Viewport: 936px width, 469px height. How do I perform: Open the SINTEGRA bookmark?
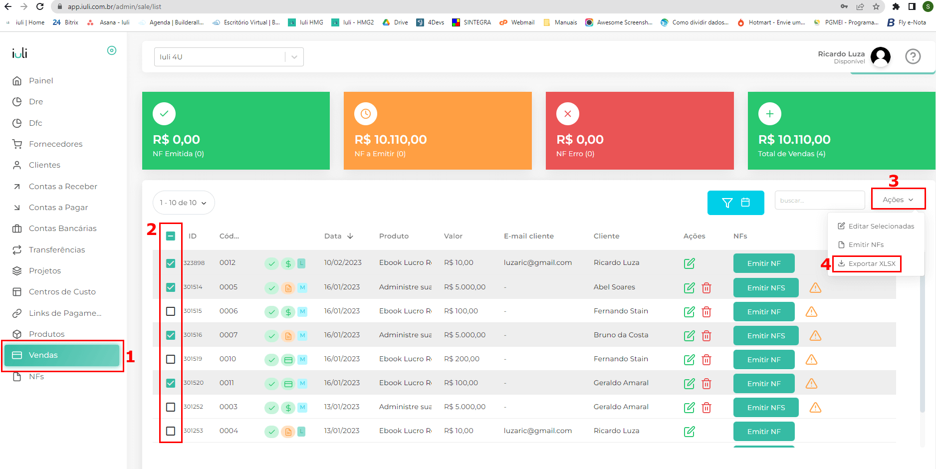(x=471, y=22)
